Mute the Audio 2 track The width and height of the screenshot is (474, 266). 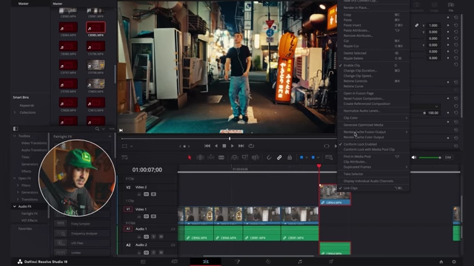tap(161, 253)
